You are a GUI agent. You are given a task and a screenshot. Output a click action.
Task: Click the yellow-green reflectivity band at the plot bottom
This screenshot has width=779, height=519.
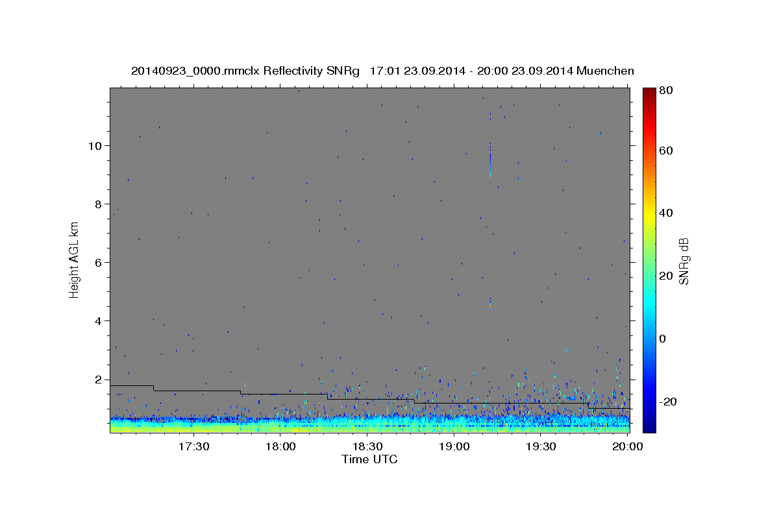click(x=369, y=428)
